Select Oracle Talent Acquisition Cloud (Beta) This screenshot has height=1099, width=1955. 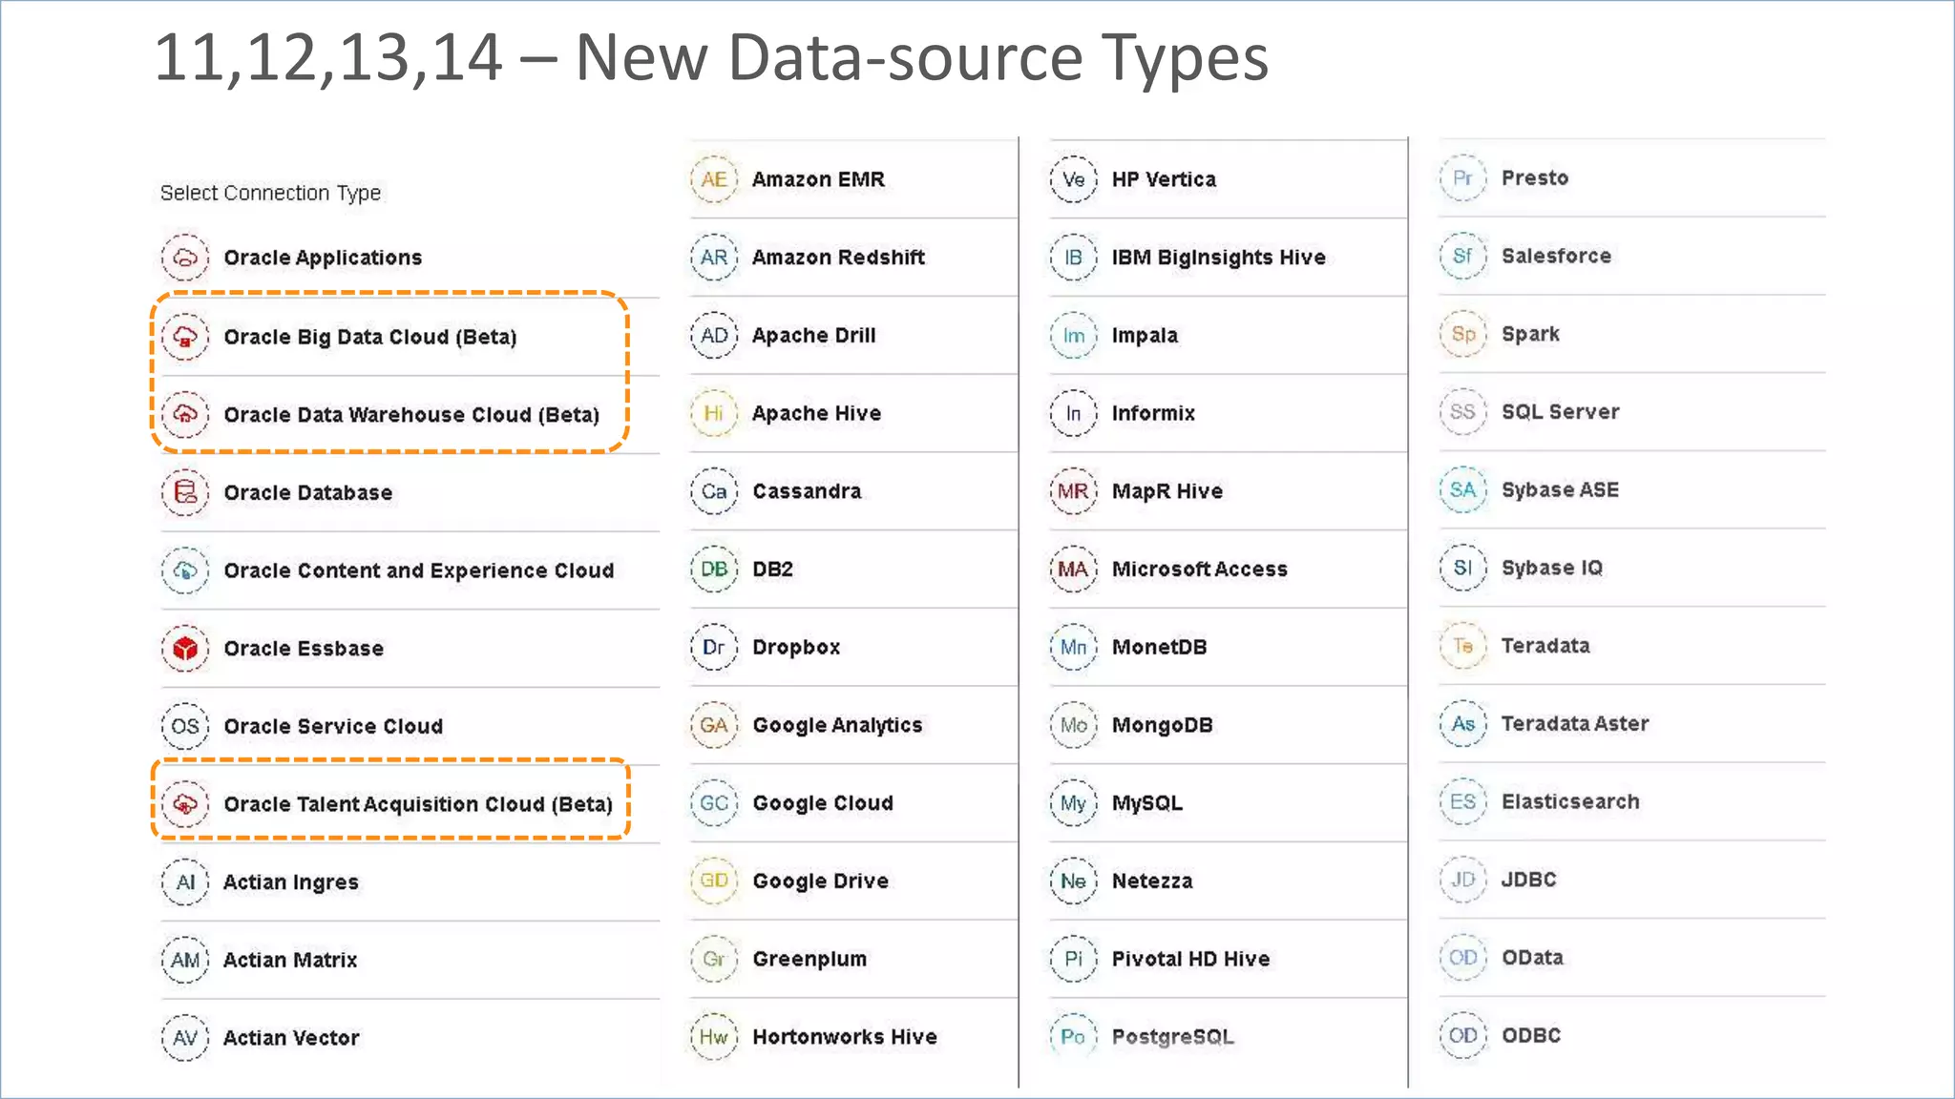pyautogui.click(x=417, y=804)
